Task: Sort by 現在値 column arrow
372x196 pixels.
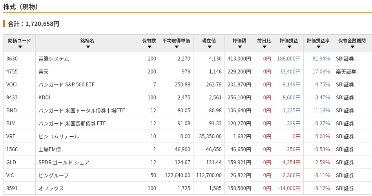Action: click(210, 47)
